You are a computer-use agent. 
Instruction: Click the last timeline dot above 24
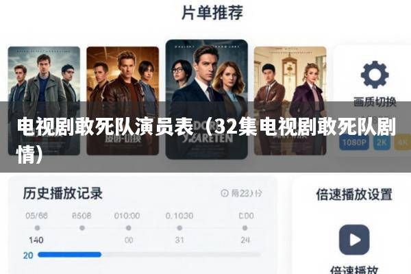[x=245, y=228]
